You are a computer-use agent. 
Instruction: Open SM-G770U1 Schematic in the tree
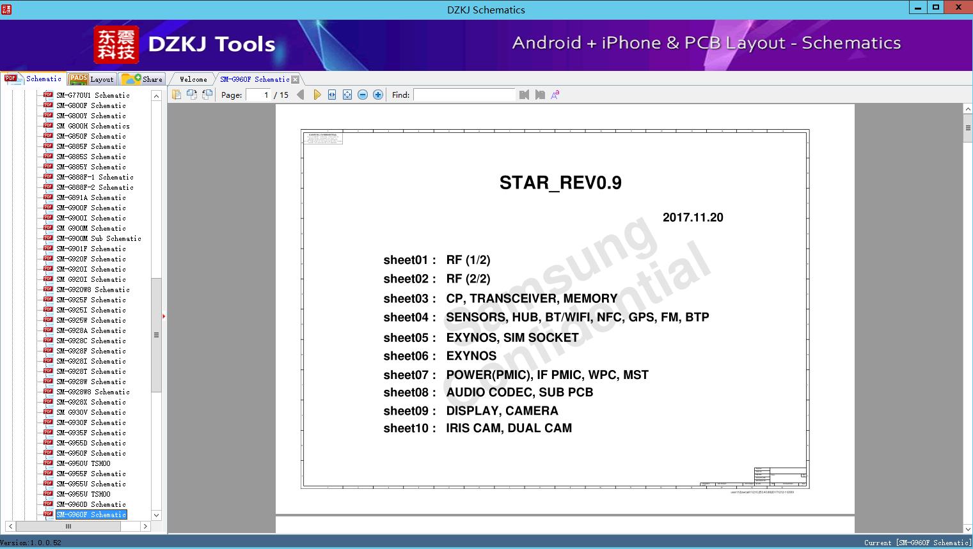[x=93, y=95]
